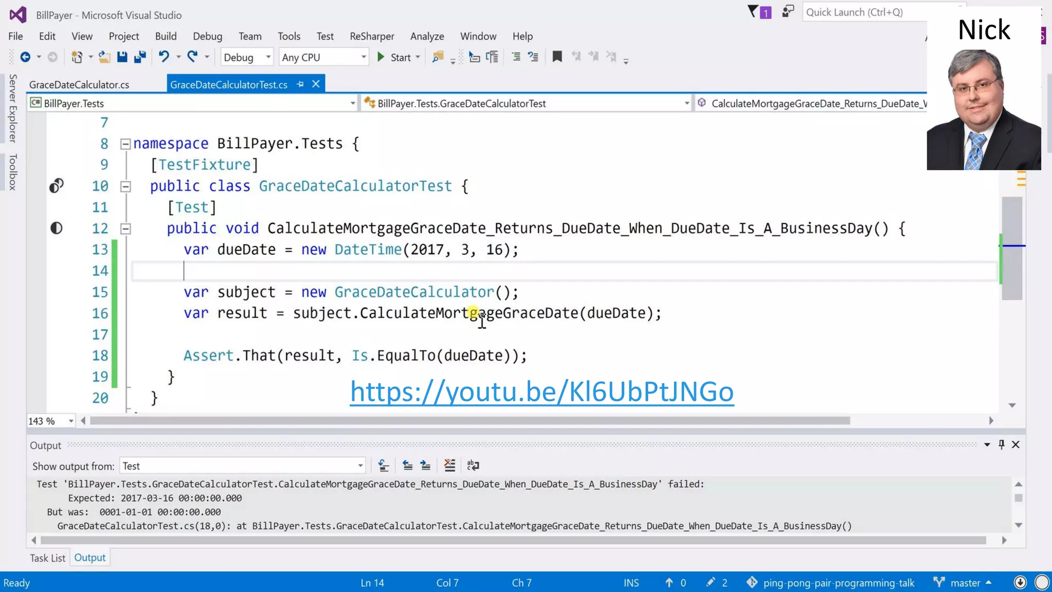
Task: Click the Bookmark toggle icon in toolbar
Action: tap(557, 57)
